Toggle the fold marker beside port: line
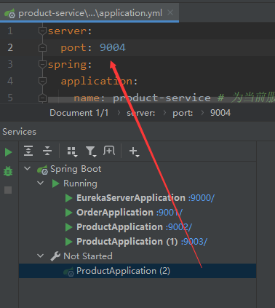 click(42, 47)
